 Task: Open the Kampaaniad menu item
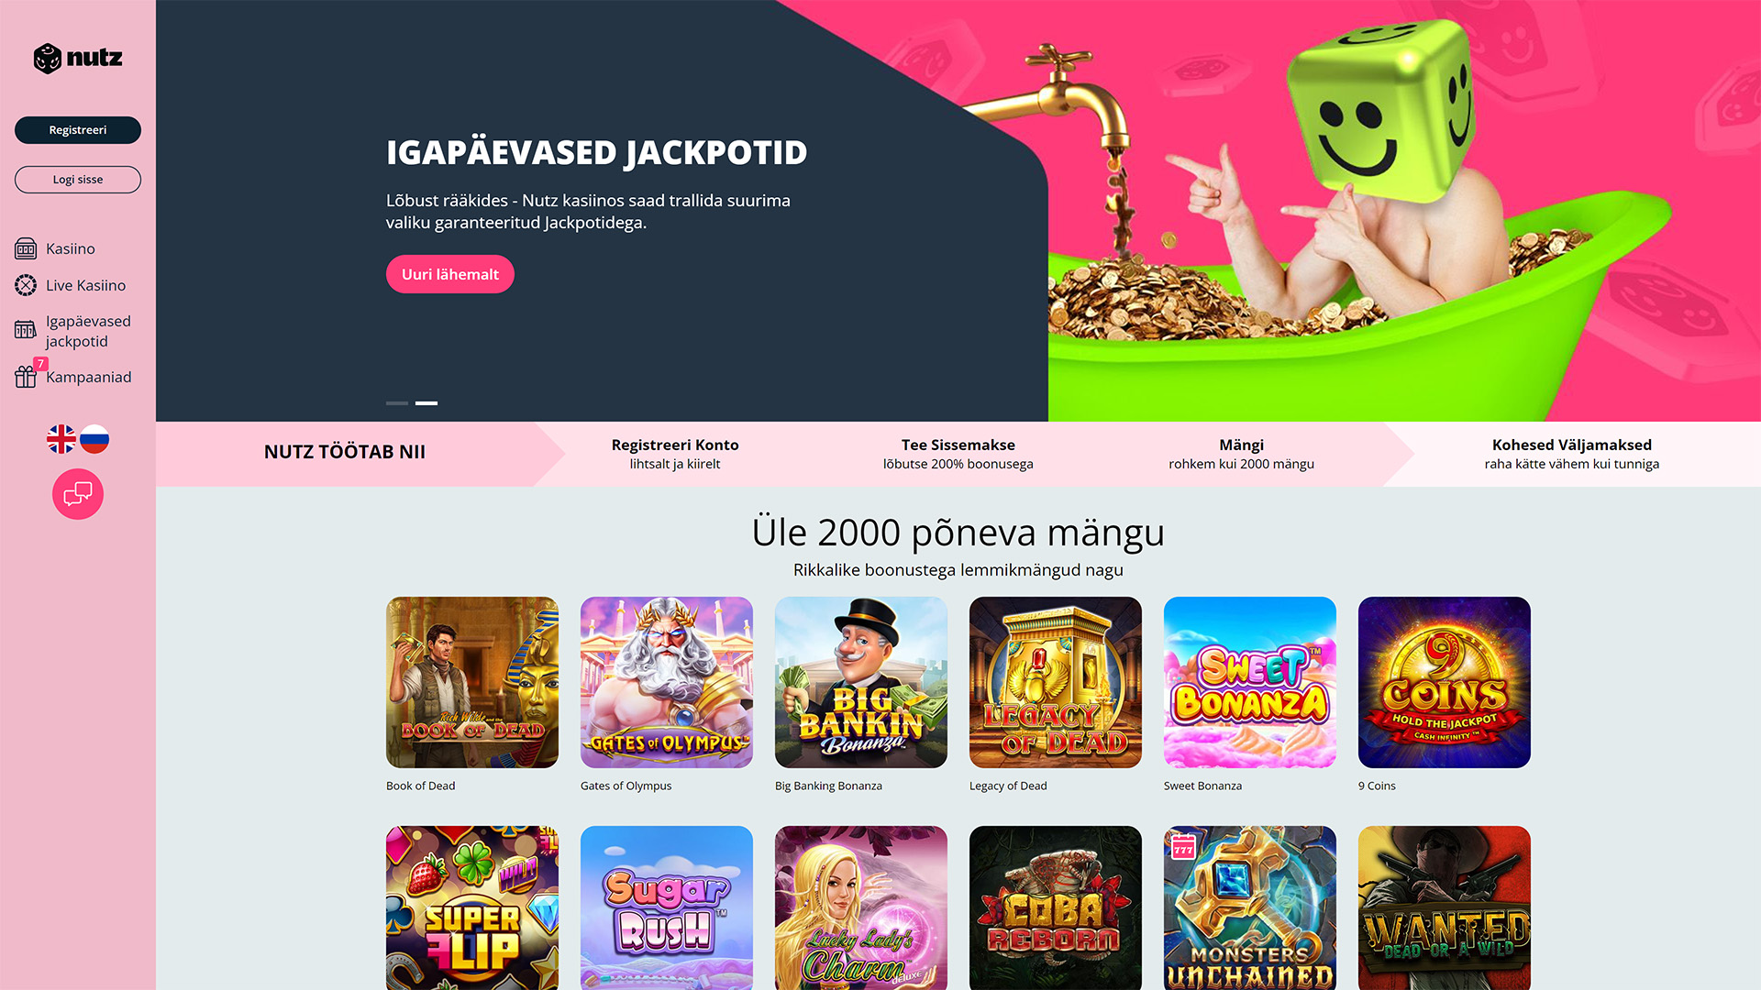(x=88, y=377)
